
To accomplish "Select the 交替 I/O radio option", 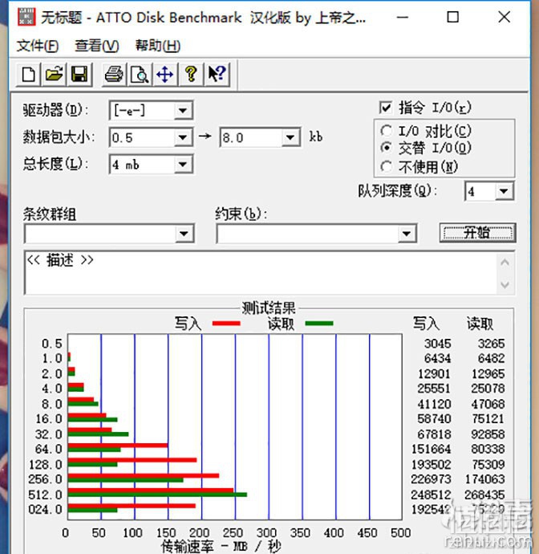I will point(386,148).
